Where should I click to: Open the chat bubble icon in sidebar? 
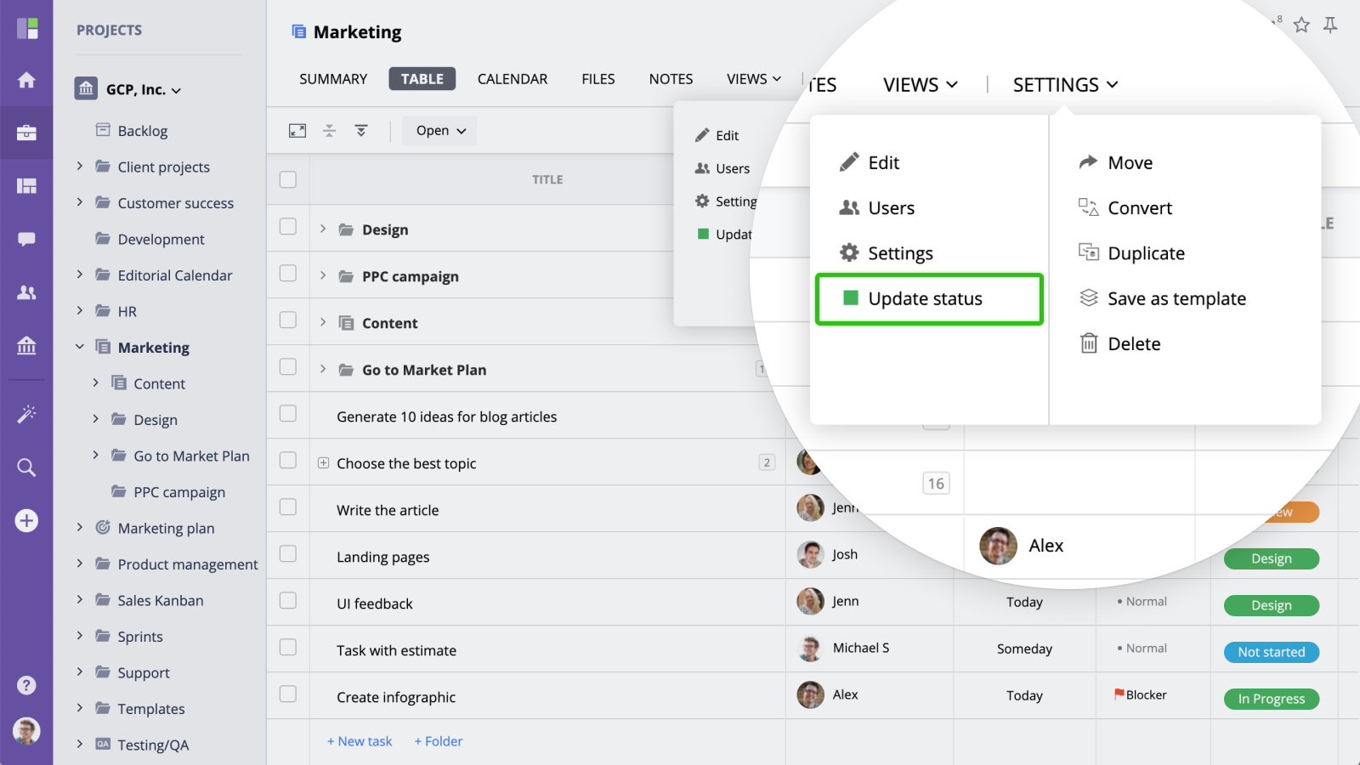(x=26, y=239)
